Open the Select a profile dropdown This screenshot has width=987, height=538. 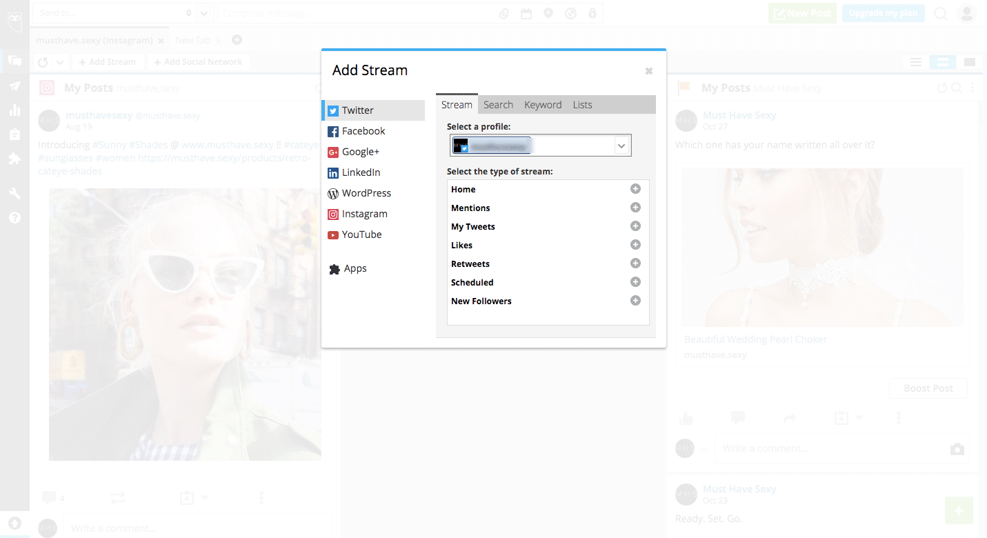[539, 146]
